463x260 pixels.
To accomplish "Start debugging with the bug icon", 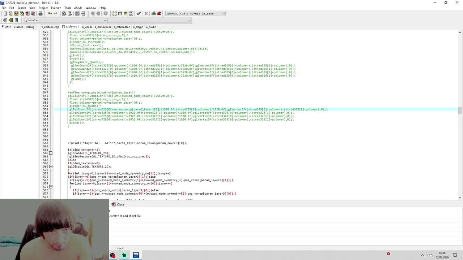I will pos(159,13).
